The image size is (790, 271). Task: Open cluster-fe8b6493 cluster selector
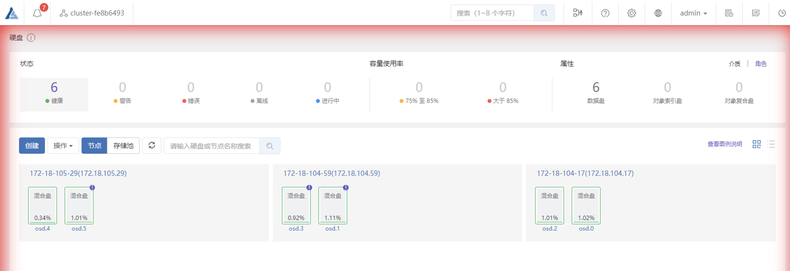click(92, 13)
